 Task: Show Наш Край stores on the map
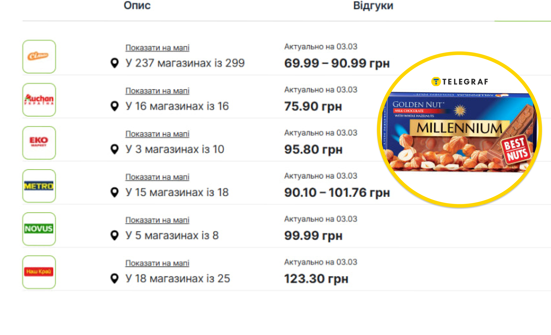pyautogui.click(x=157, y=263)
